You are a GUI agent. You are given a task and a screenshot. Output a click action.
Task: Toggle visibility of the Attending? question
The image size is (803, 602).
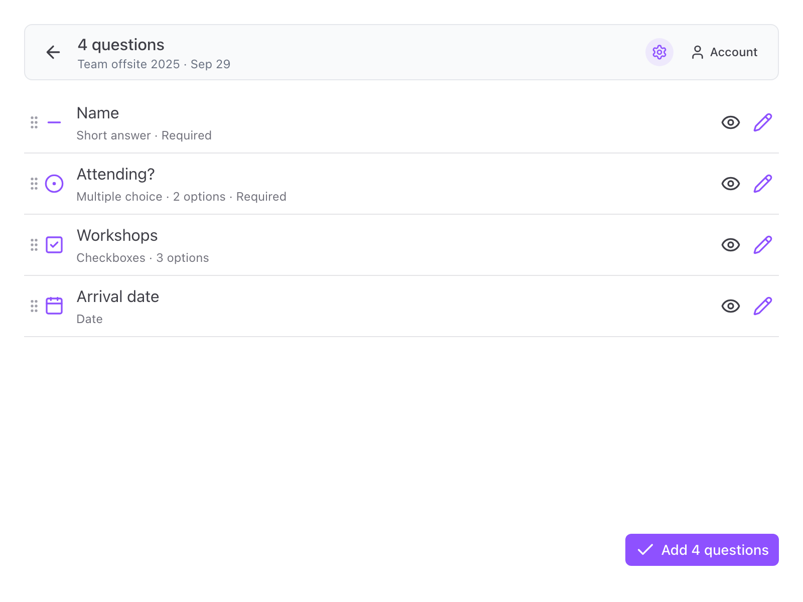(731, 184)
